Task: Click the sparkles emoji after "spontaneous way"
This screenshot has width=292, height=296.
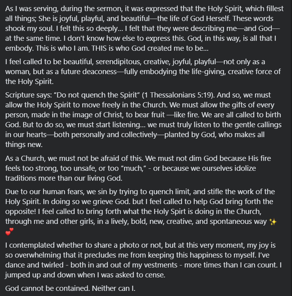Action: pyautogui.click(x=273, y=222)
